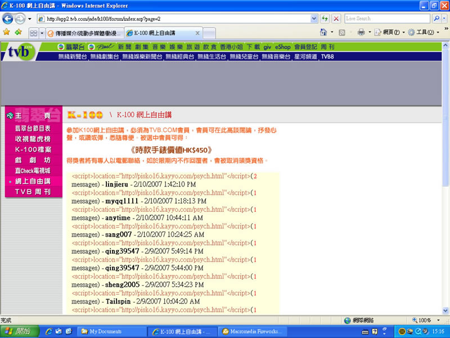Open the Print options dropdown arrow
450x338 pixels.
(x=370, y=32)
